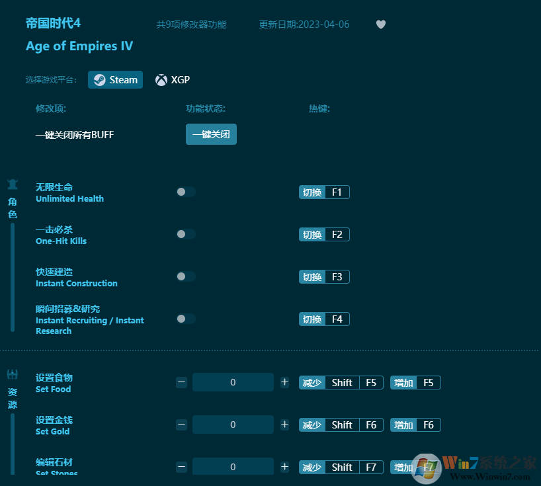The height and width of the screenshot is (486, 541).
Task: Select the Character (角色) category icon in sidebar
Action: coord(11,183)
